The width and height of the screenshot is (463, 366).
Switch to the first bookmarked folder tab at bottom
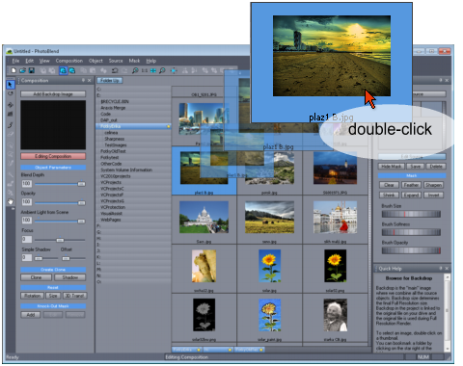(187, 350)
